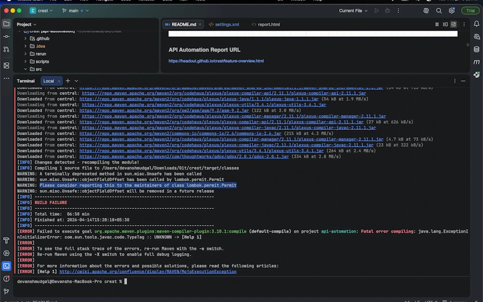Open Terminal options menu
Image resolution: width=483 pixels, height=302 pixels.
pos(454,81)
